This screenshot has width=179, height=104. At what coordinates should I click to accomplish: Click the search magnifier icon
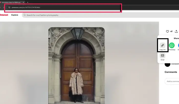coord(25,15)
